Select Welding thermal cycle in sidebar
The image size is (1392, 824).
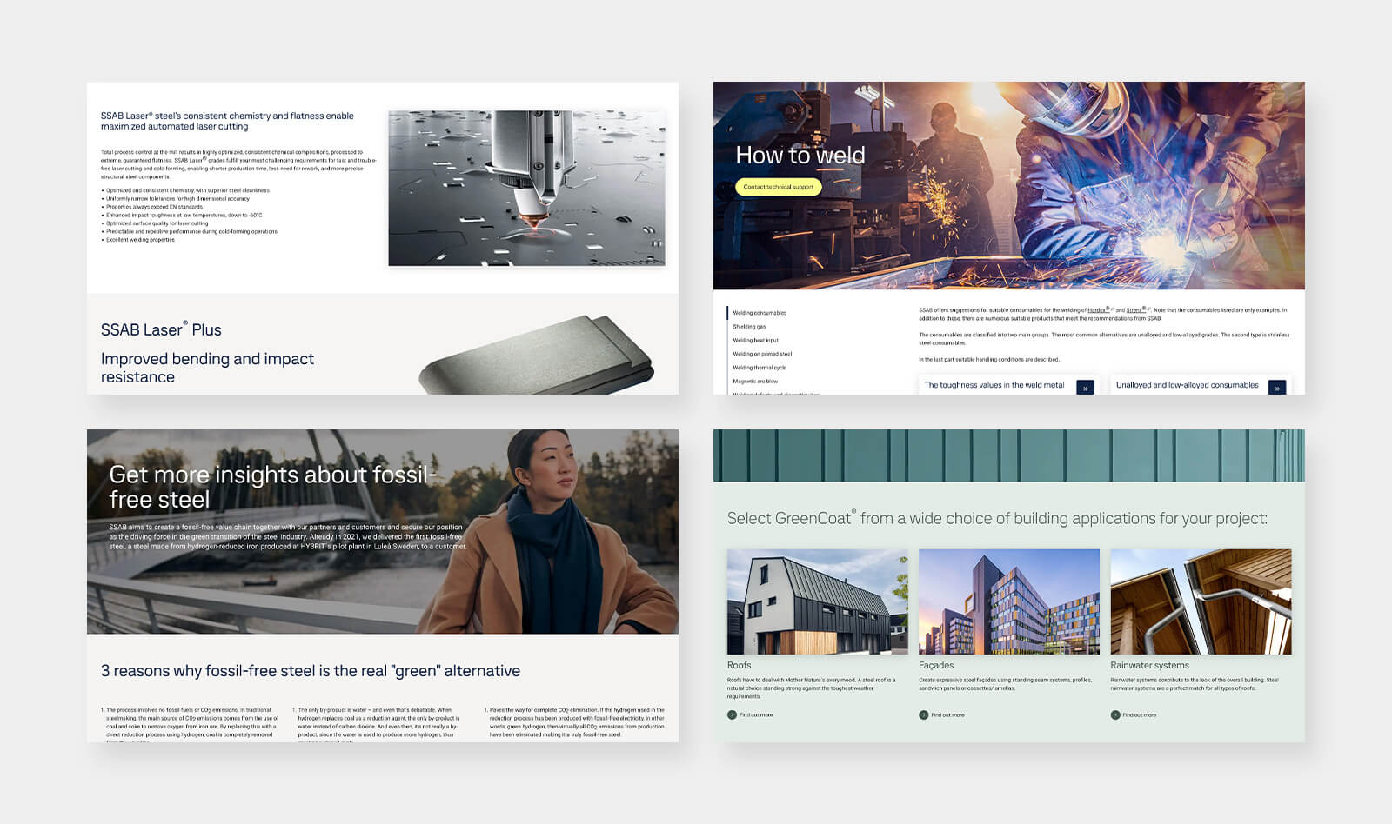760,368
